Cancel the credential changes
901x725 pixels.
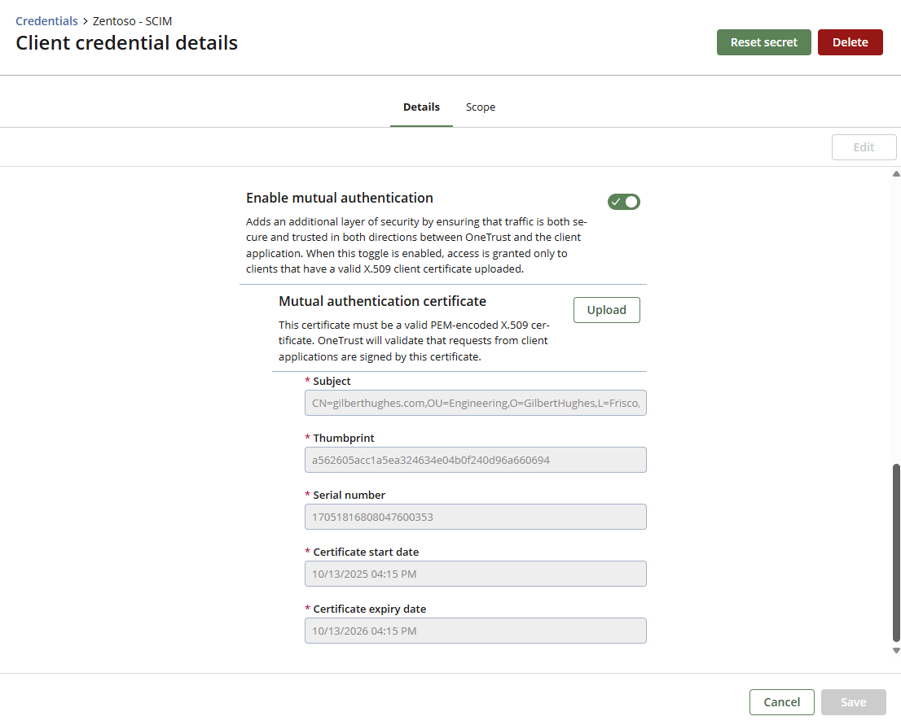(781, 702)
